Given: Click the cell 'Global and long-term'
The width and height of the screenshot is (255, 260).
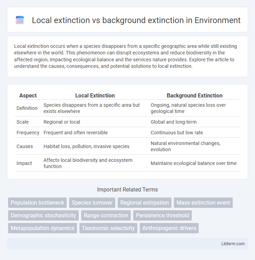Looking at the screenshot, I should pyautogui.click(x=194, y=122).
